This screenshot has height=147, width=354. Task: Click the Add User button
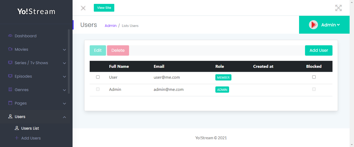319,50
